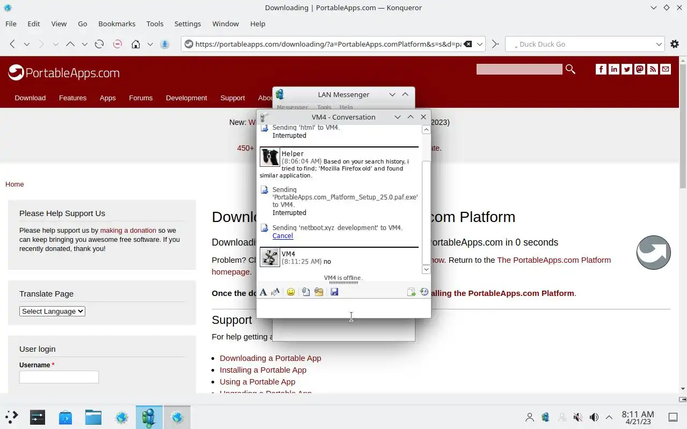The image size is (687, 429).
Task: Open the Edit menu
Action: 34,24
